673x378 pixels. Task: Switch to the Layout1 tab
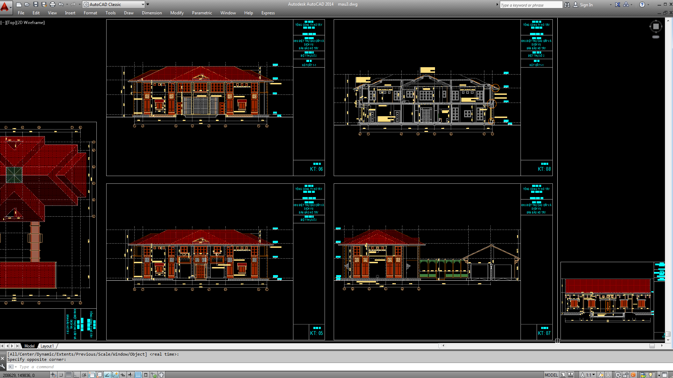47,346
